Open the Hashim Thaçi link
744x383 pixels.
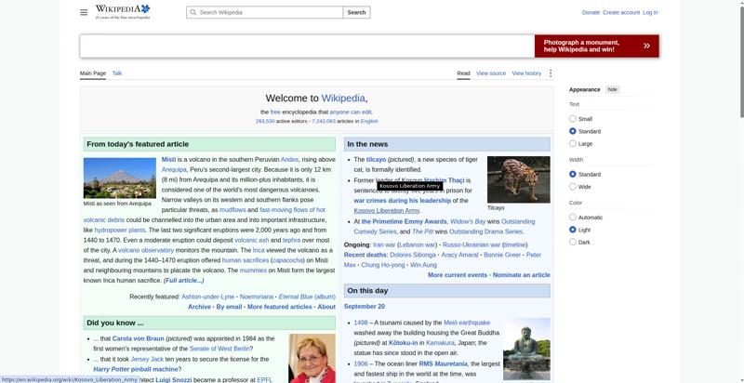point(444,180)
